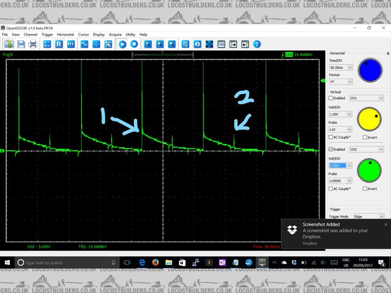Disable the CH2 Enabled checkbox

[x=332, y=149]
